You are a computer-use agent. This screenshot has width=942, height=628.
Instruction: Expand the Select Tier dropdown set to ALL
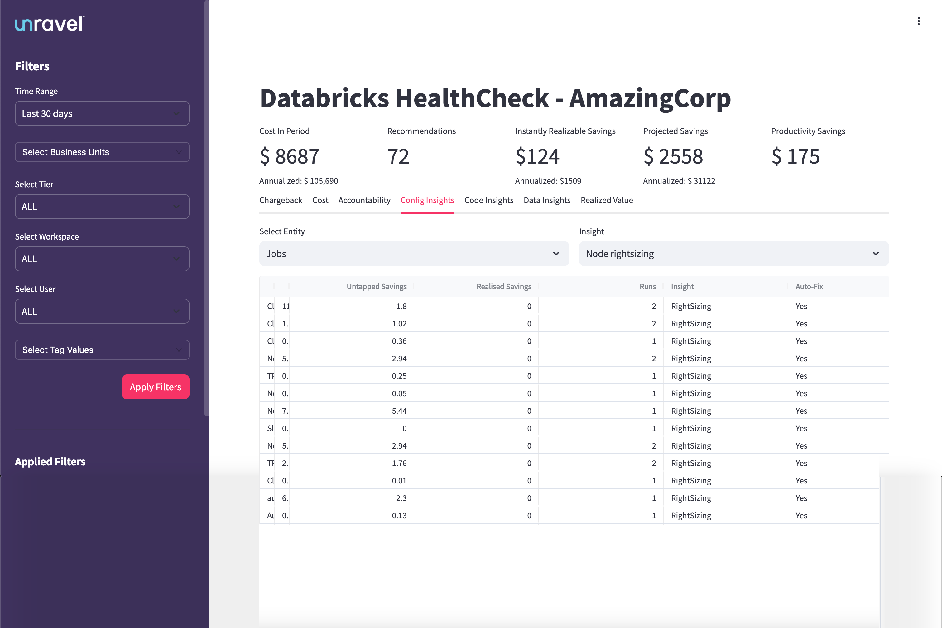click(x=102, y=206)
